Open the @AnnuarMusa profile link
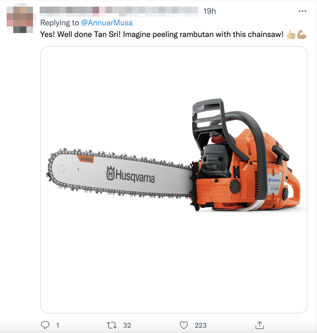 107,23
